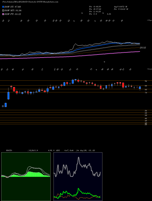Click the magenta DOW PT legend swatch
Viewport: 152px width, 201px height.
tap(3, 14)
